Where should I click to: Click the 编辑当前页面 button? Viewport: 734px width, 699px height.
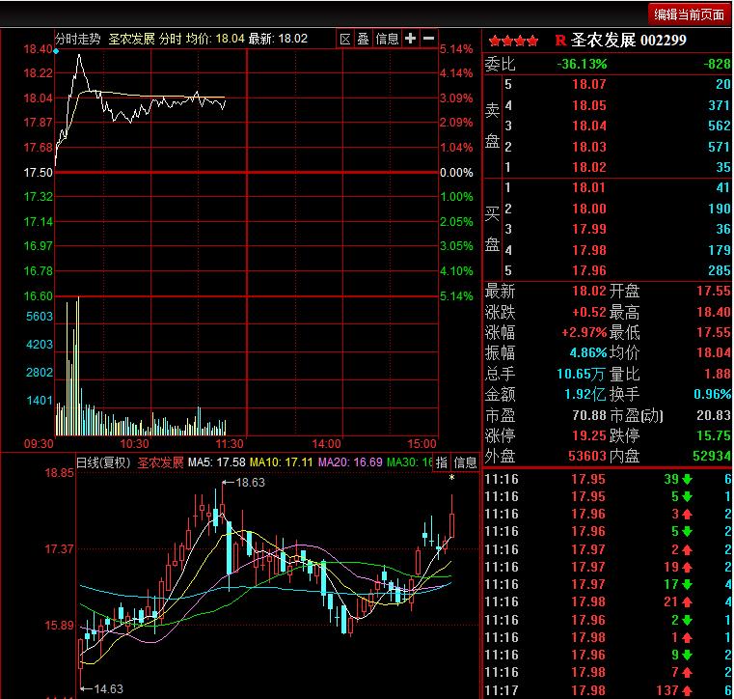(x=689, y=14)
